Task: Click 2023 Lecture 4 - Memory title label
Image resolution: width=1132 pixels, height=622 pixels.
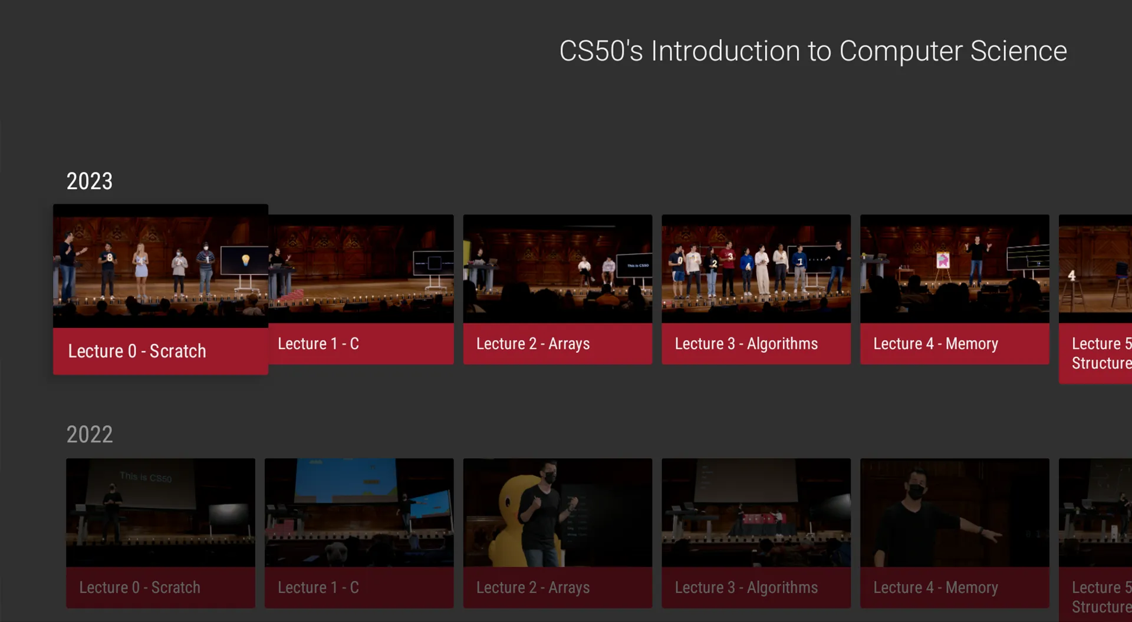Action: pos(935,343)
